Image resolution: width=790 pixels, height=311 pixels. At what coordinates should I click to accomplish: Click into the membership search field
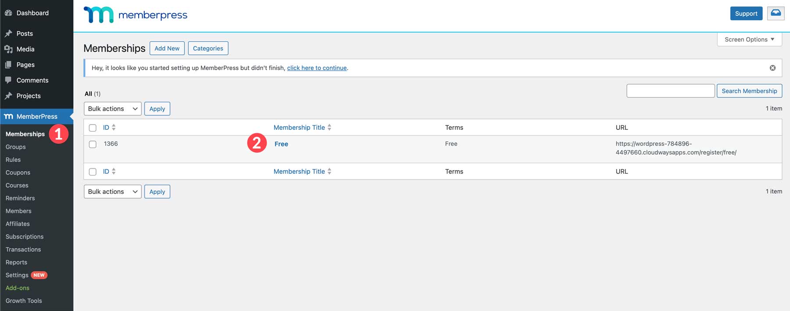click(670, 91)
